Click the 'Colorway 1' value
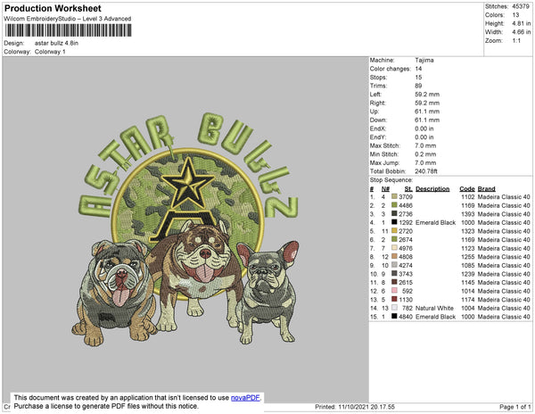Viewport: 535px width, 414px height. (x=50, y=52)
